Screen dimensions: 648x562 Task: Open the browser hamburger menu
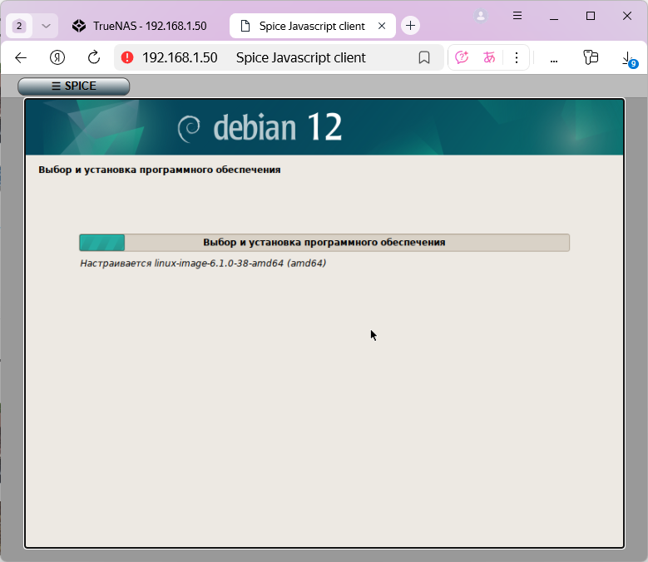coord(517,16)
